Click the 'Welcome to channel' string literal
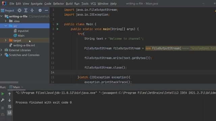The width and height of the screenshot is (216, 121). tap(125, 39)
